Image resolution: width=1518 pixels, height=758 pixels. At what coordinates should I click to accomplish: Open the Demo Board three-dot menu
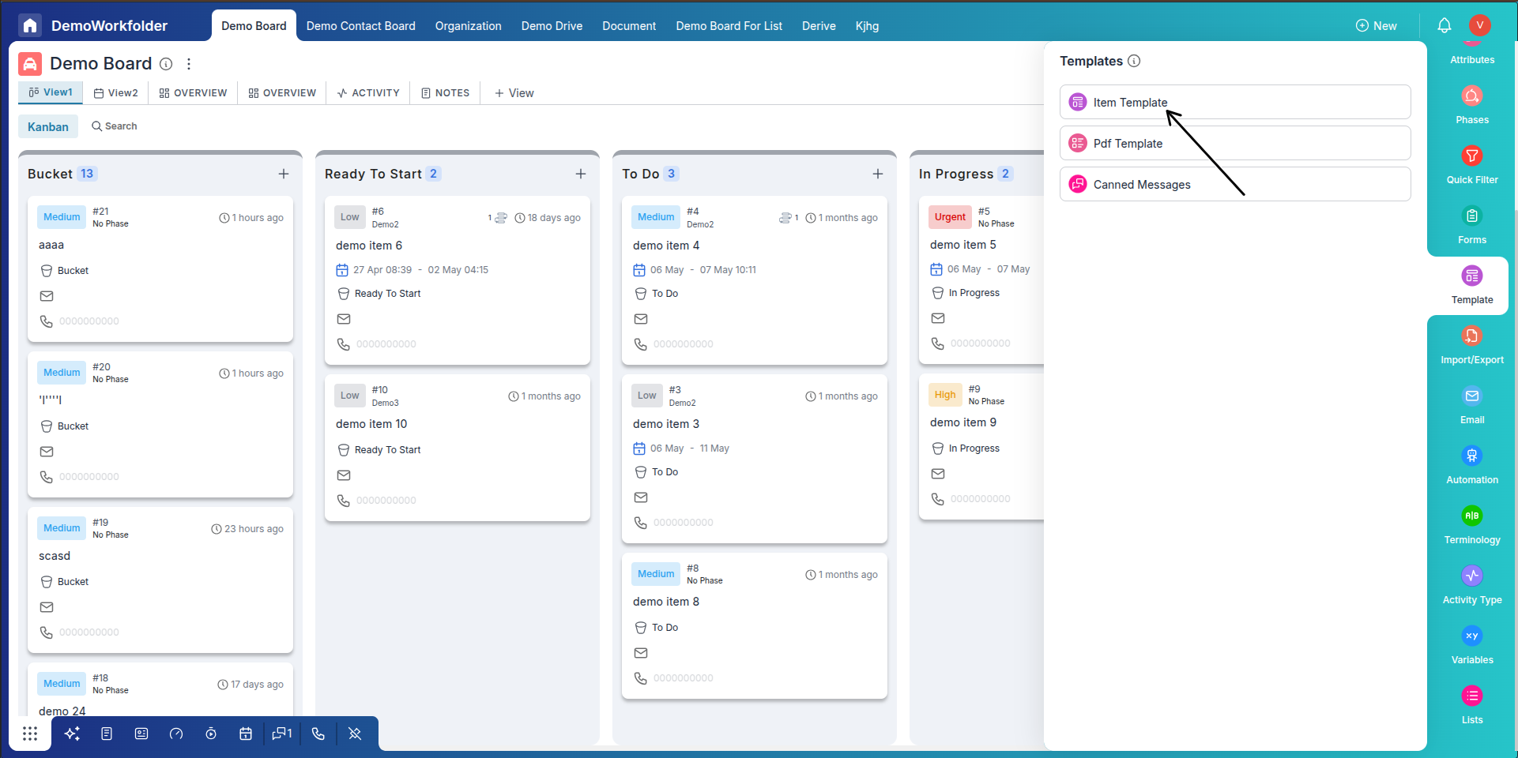(x=188, y=64)
